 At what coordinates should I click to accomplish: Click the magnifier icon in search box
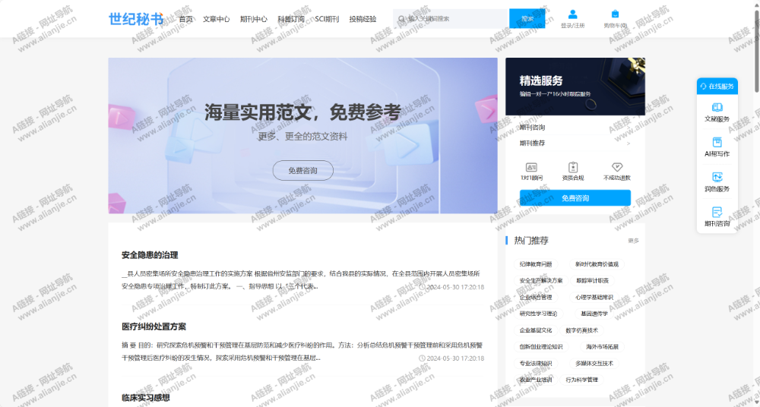coord(401,19)
